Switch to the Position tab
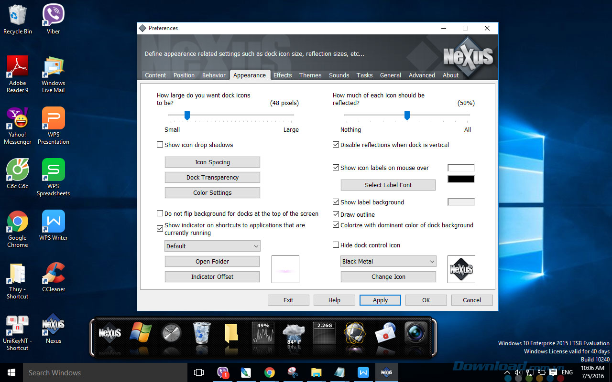Screen dimensions: 612x382 coord(184,75)
